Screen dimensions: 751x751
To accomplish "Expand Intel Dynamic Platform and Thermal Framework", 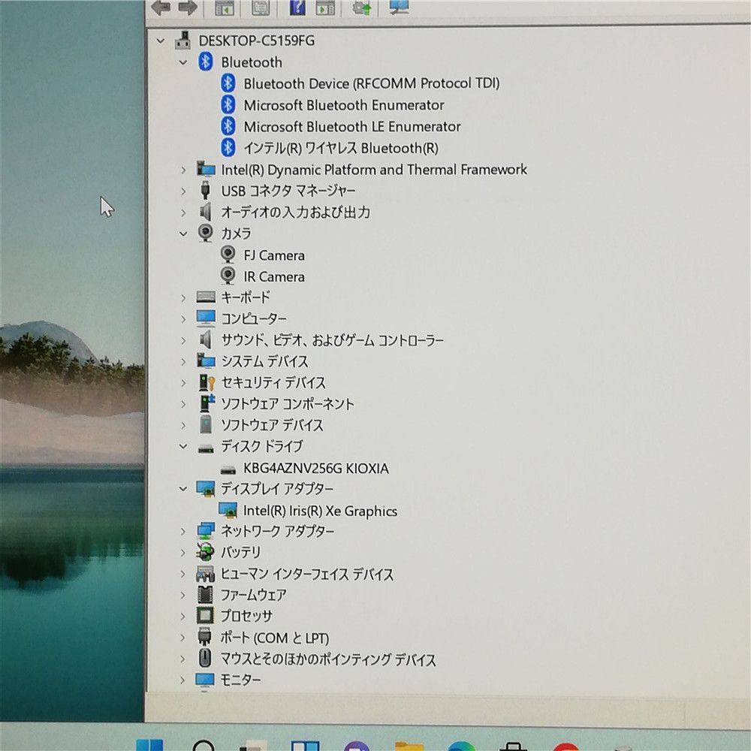I will pyautogui.click(x=183, y=170).
